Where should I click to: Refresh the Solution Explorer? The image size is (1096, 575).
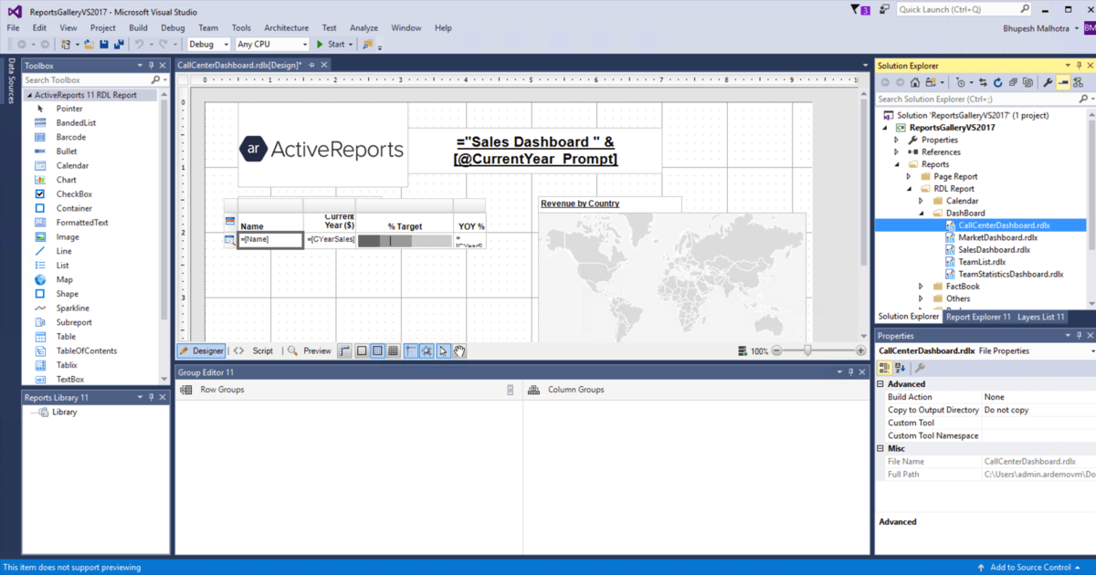pos(997,82)
